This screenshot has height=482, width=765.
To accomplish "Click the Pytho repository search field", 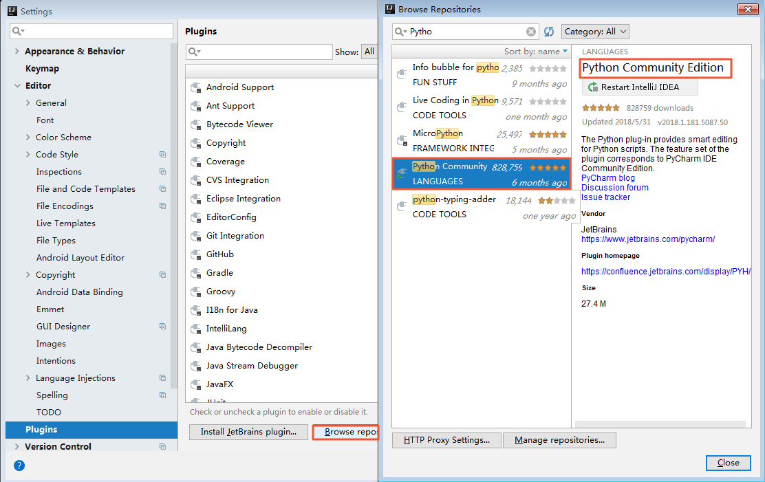I will pos(466,32).
